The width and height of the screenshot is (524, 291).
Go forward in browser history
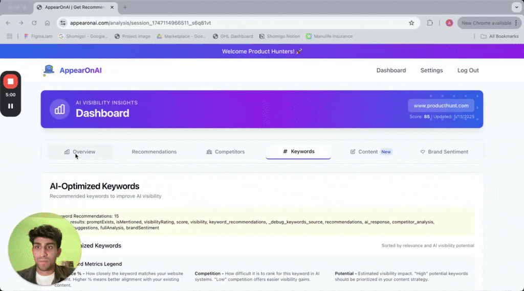(21, 23)
